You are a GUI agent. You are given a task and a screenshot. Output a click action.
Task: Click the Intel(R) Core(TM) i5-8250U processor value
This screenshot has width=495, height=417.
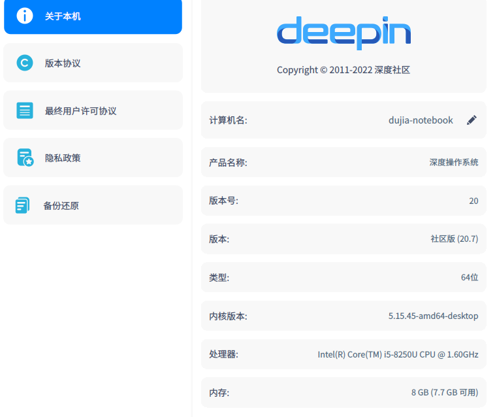[x=398, y=354]
